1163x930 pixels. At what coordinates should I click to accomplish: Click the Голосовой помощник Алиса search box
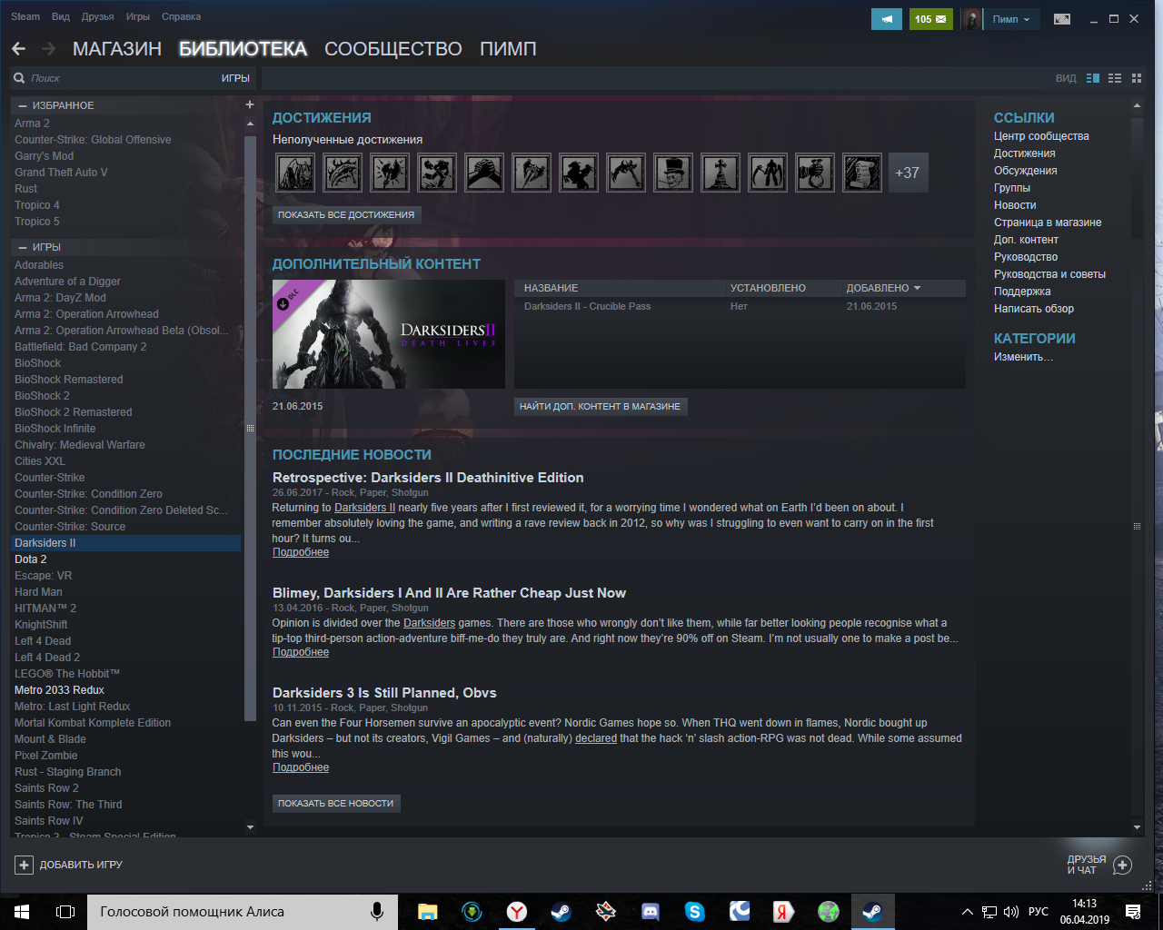[x=242, y=911]
